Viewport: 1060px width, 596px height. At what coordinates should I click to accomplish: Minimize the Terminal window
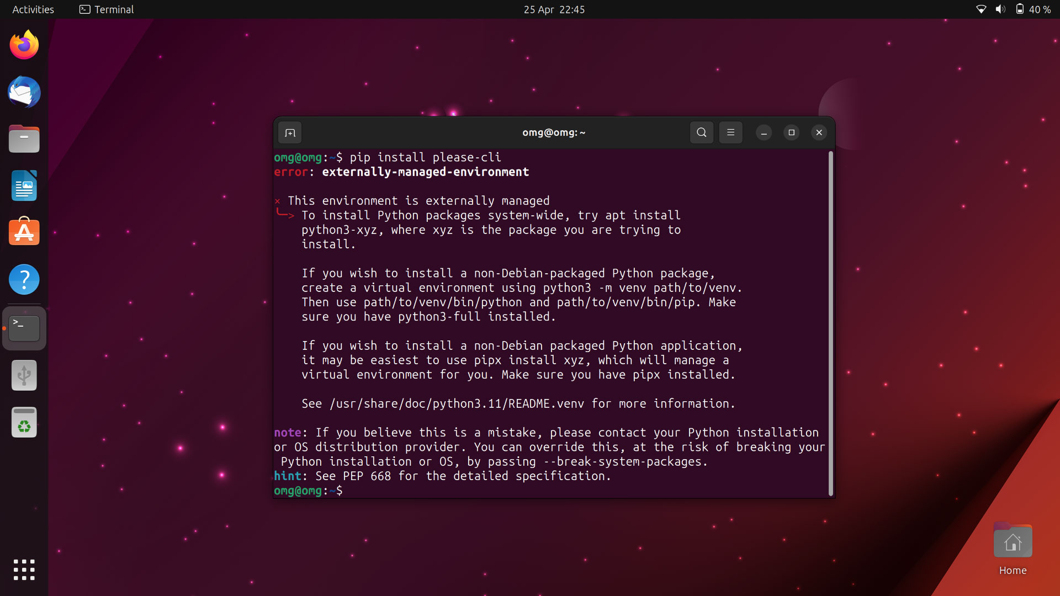point(764,132)
